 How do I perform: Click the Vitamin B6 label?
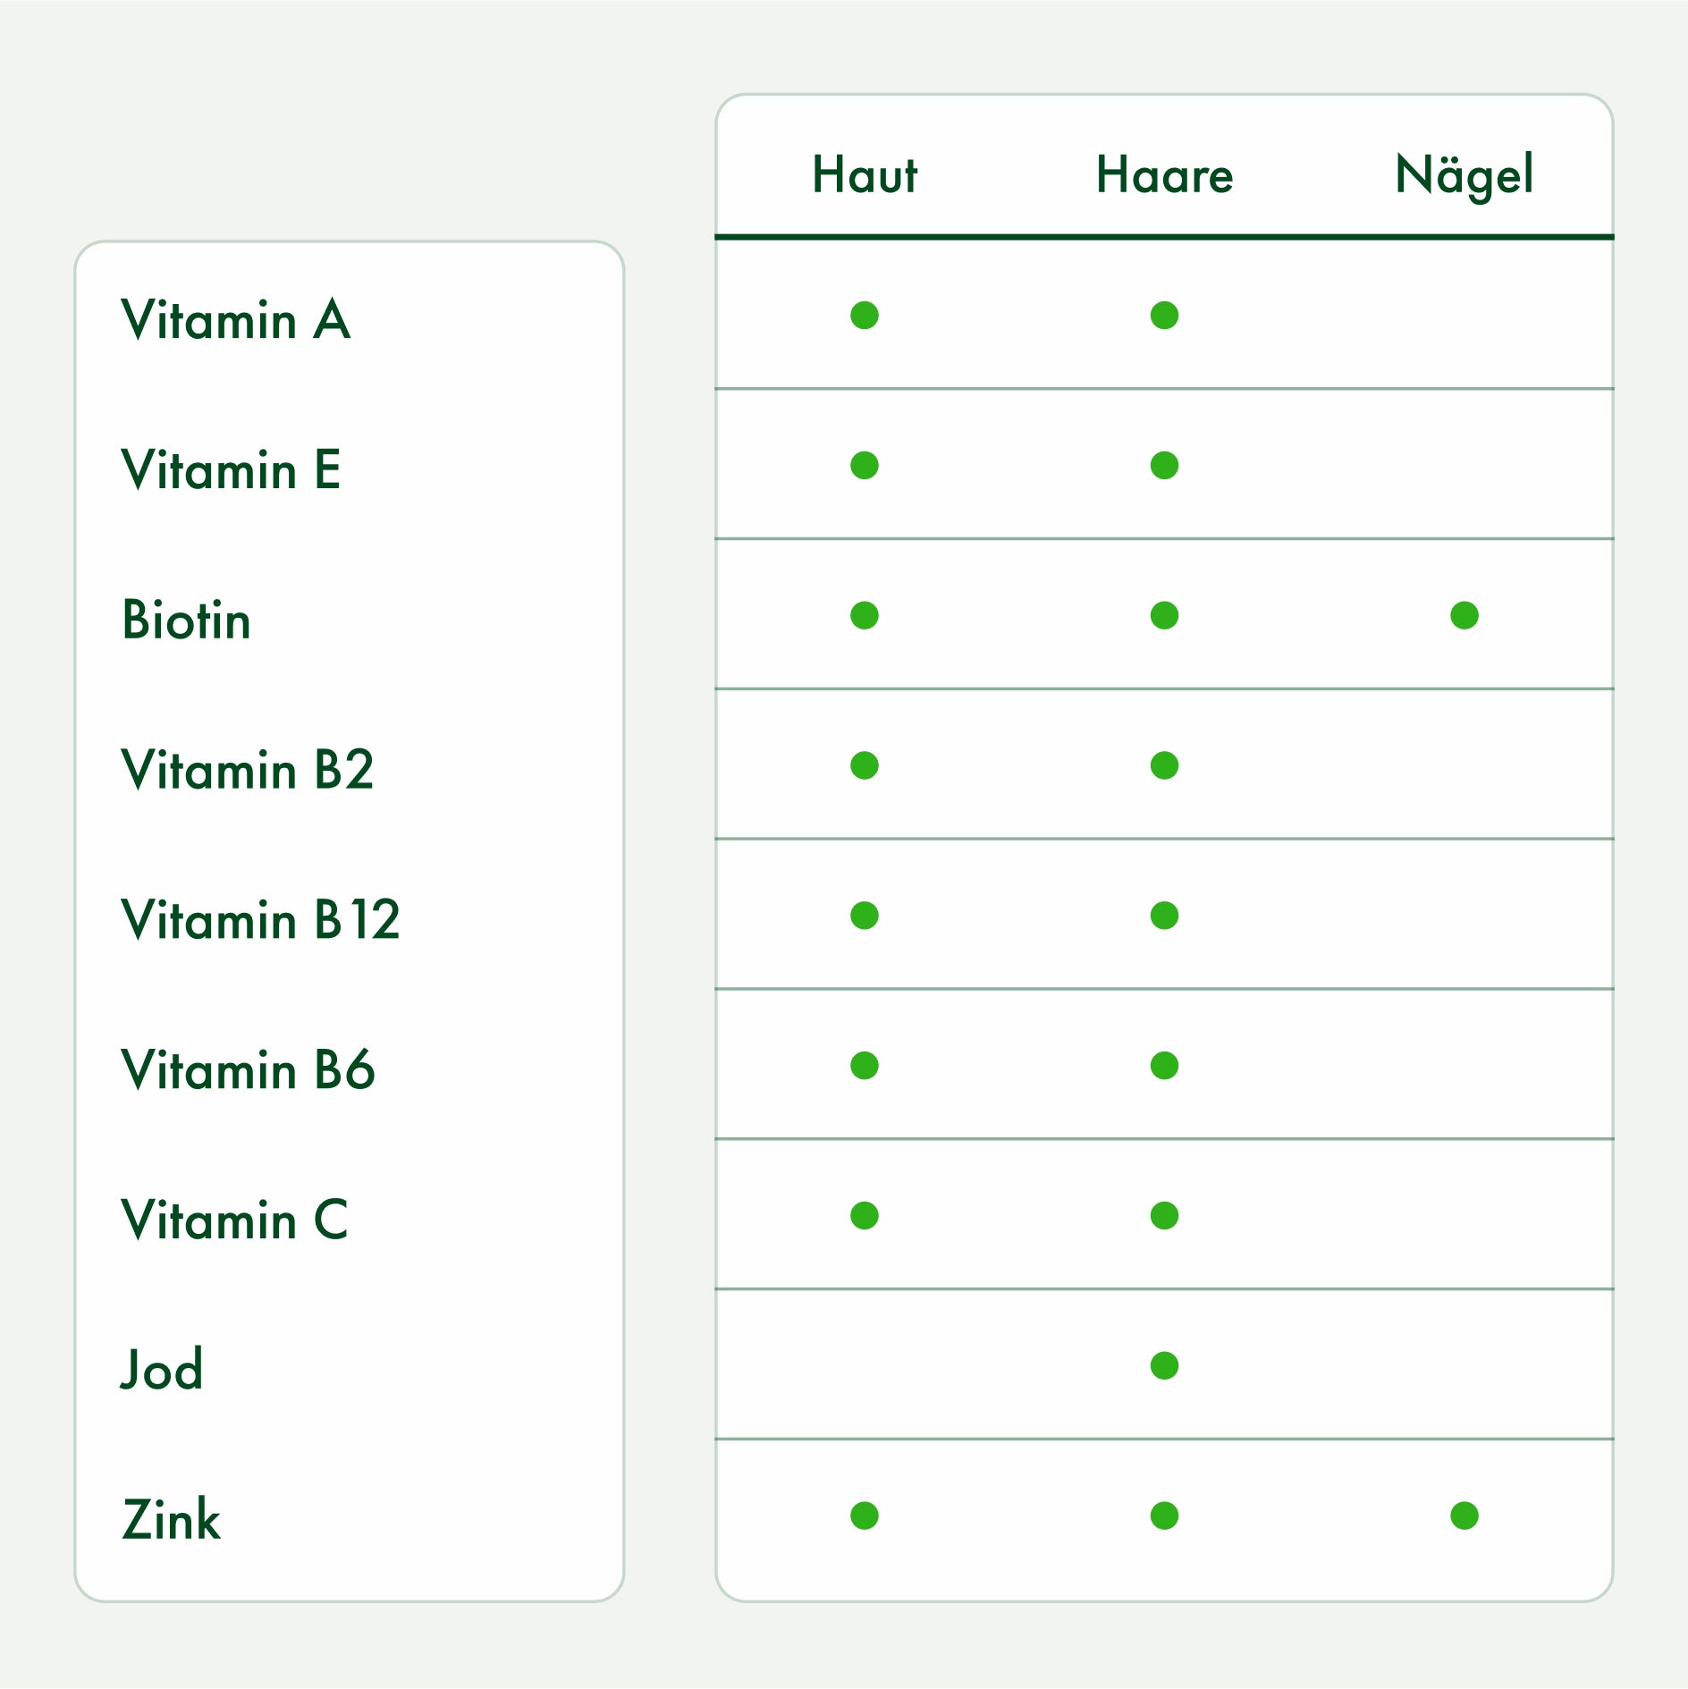(248, 1070)
